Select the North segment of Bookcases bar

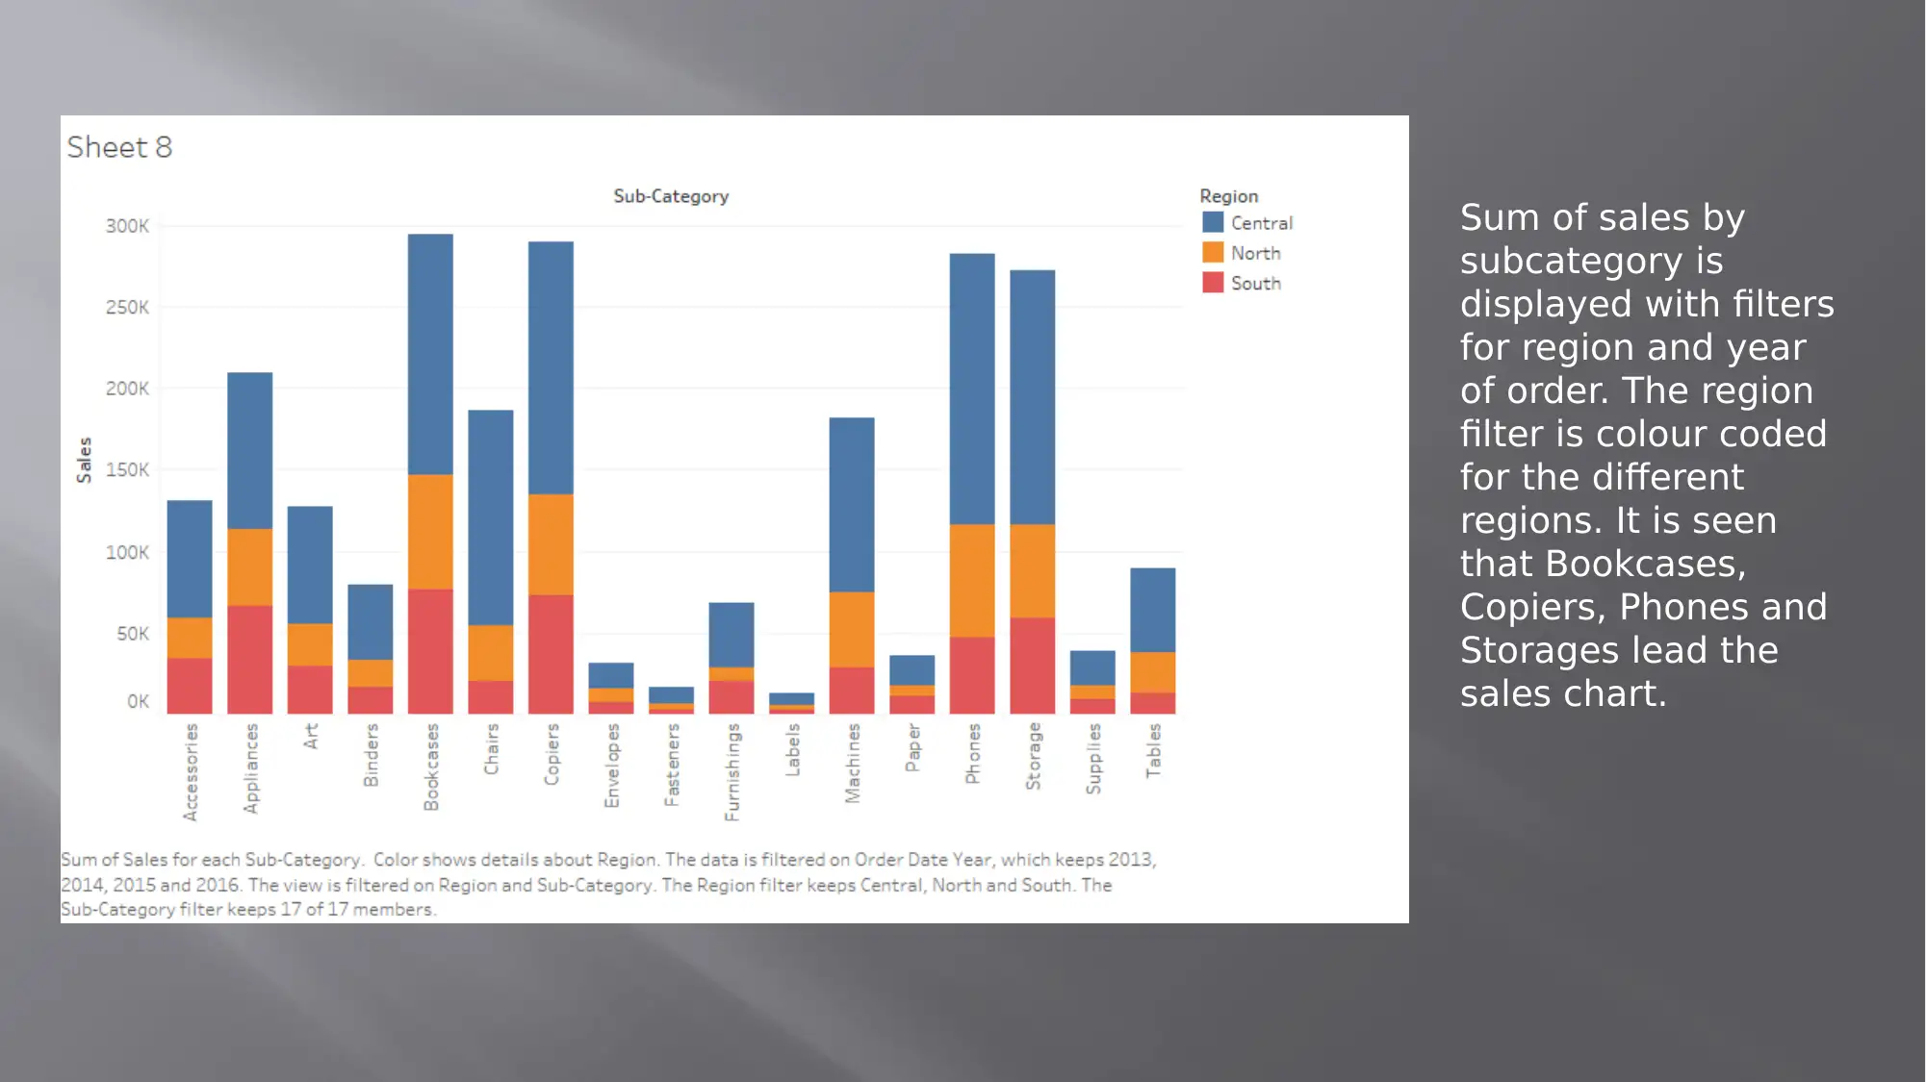tap(430, 532)
